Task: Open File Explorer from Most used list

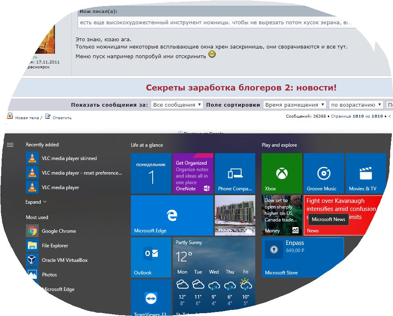Action: (47, 246)
